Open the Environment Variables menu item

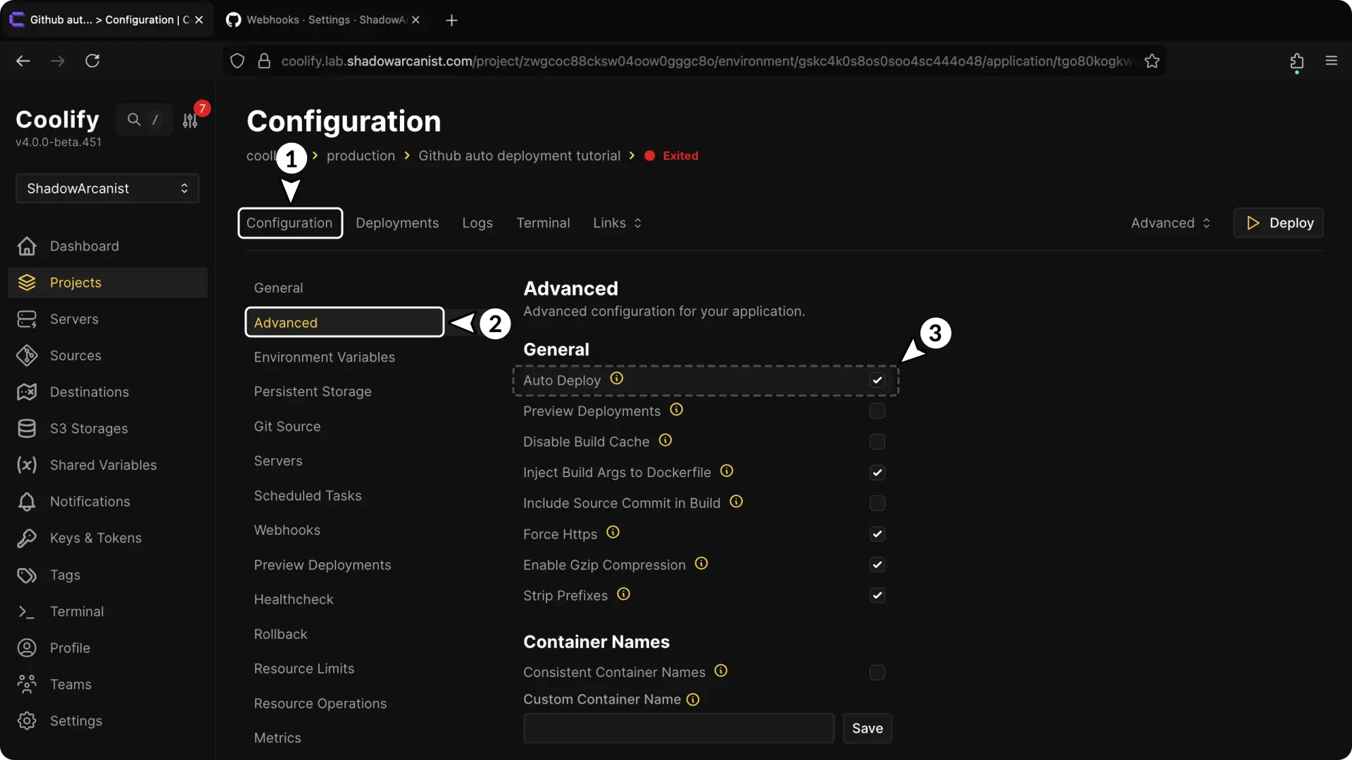tap(324, 357)
